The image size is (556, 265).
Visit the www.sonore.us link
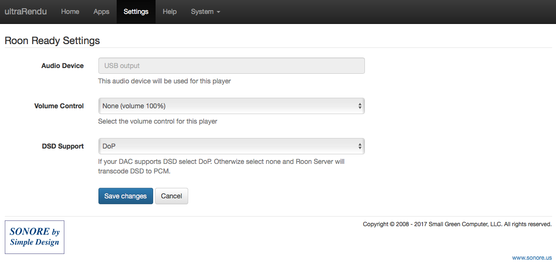(532, 257)
